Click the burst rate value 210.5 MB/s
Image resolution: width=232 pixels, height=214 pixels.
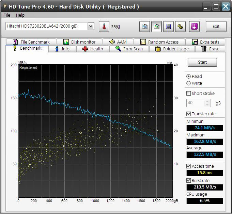(205, 187)
